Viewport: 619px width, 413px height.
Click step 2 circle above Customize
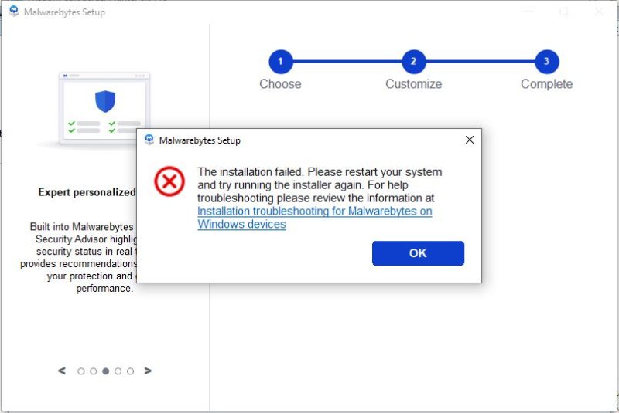pyautogui.click(x=414, y=62)
